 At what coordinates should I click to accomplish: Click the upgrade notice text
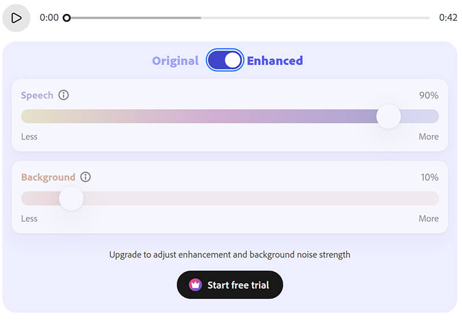pyautogui.click(x=230, y=254)
